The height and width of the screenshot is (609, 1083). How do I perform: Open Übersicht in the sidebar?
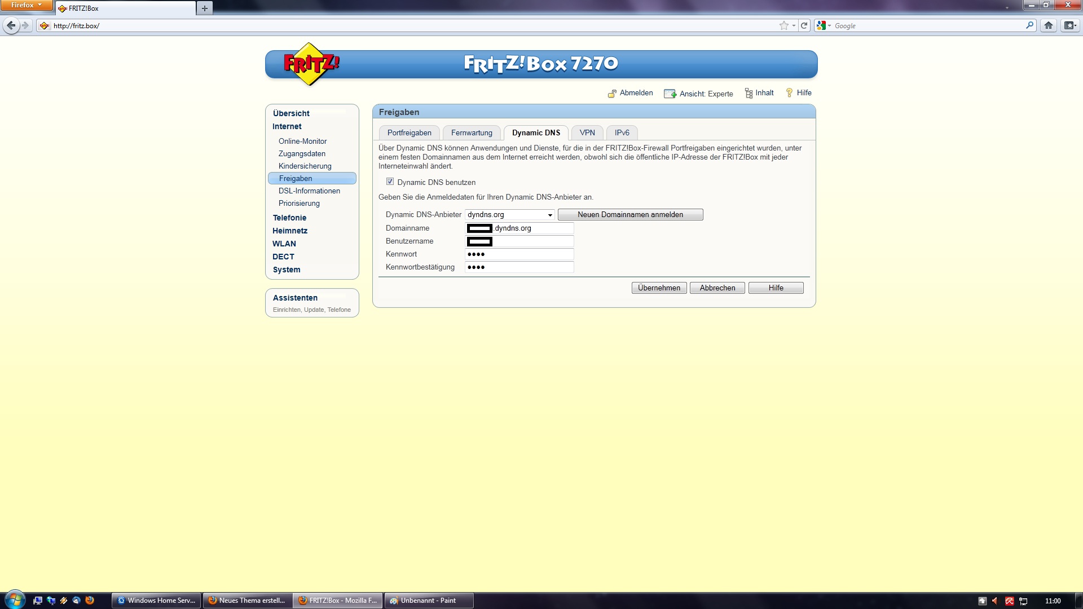[x=291, y=113]
